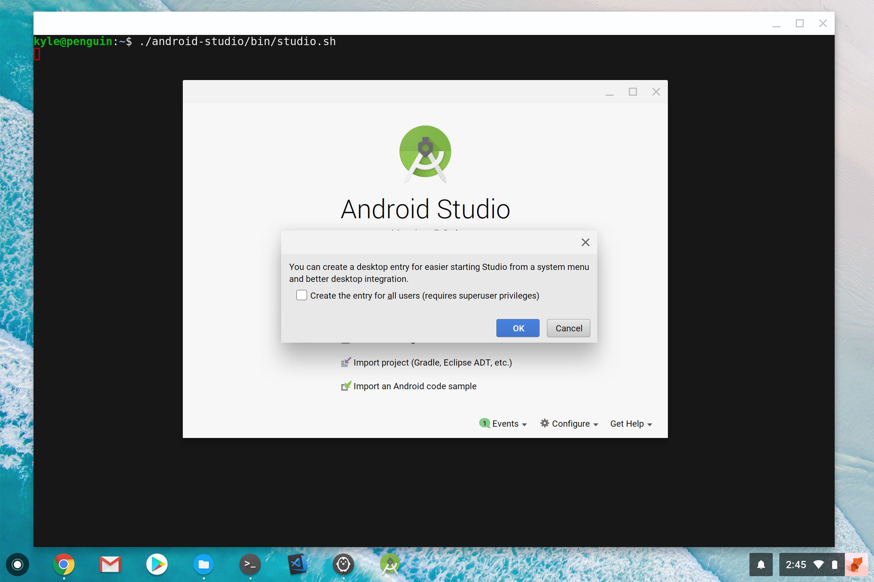Image resolution: width=874 pixels, height=582 pixels.
Task: Choose Import an Android code sample
Action: click(415, 386)
